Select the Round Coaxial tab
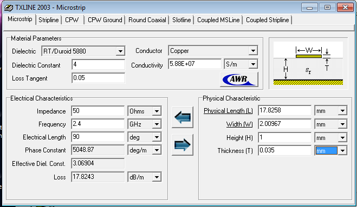Image resolution: width=357 pixels, height=207 pixels. 147,20
